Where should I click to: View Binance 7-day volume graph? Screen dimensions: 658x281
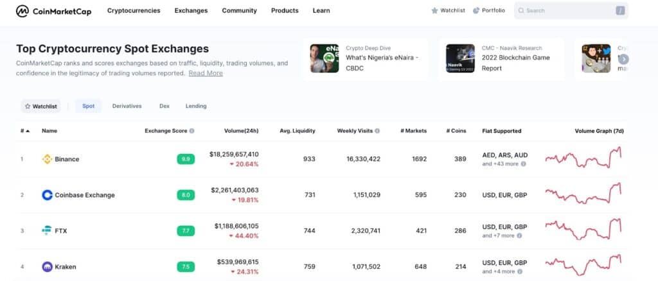583,158
